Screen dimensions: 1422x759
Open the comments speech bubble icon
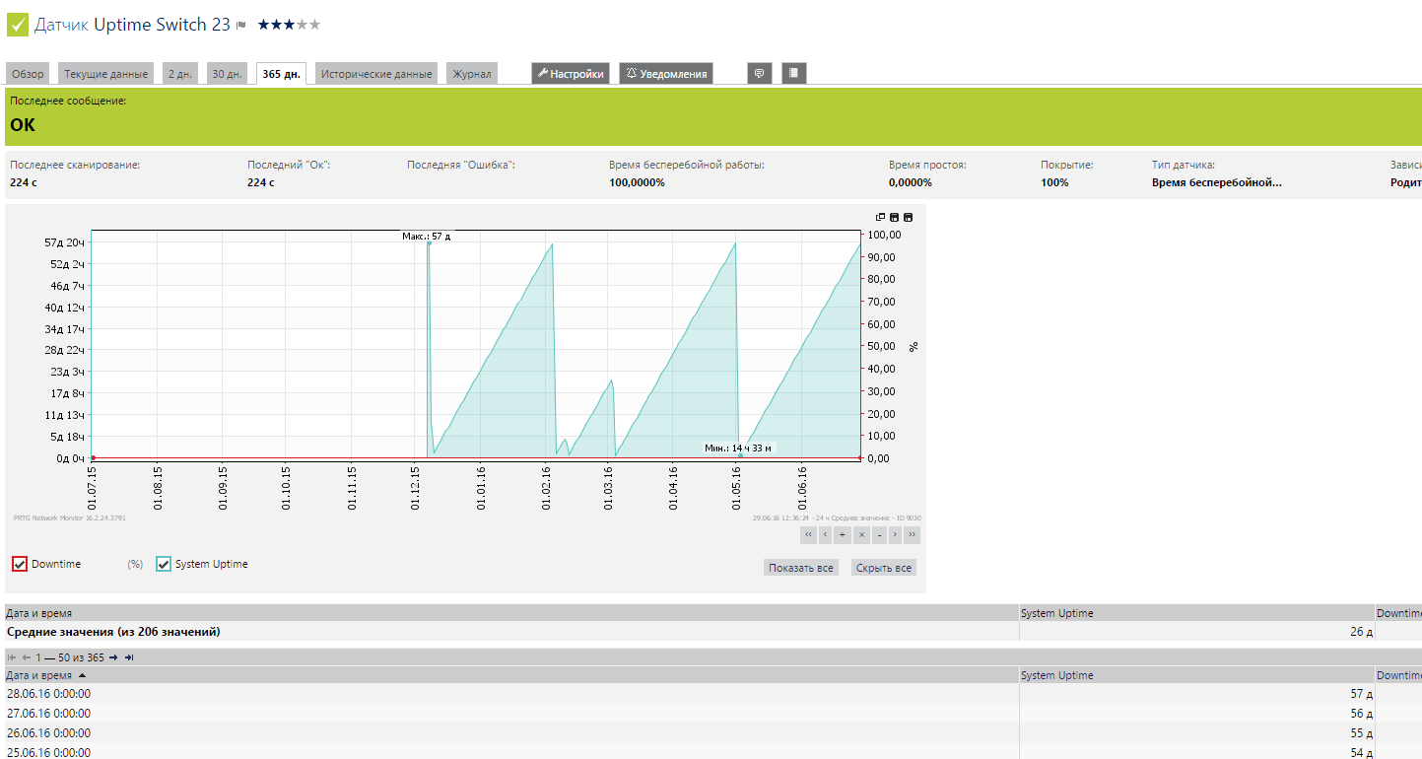pyautogui.click(x=759, y=73)
